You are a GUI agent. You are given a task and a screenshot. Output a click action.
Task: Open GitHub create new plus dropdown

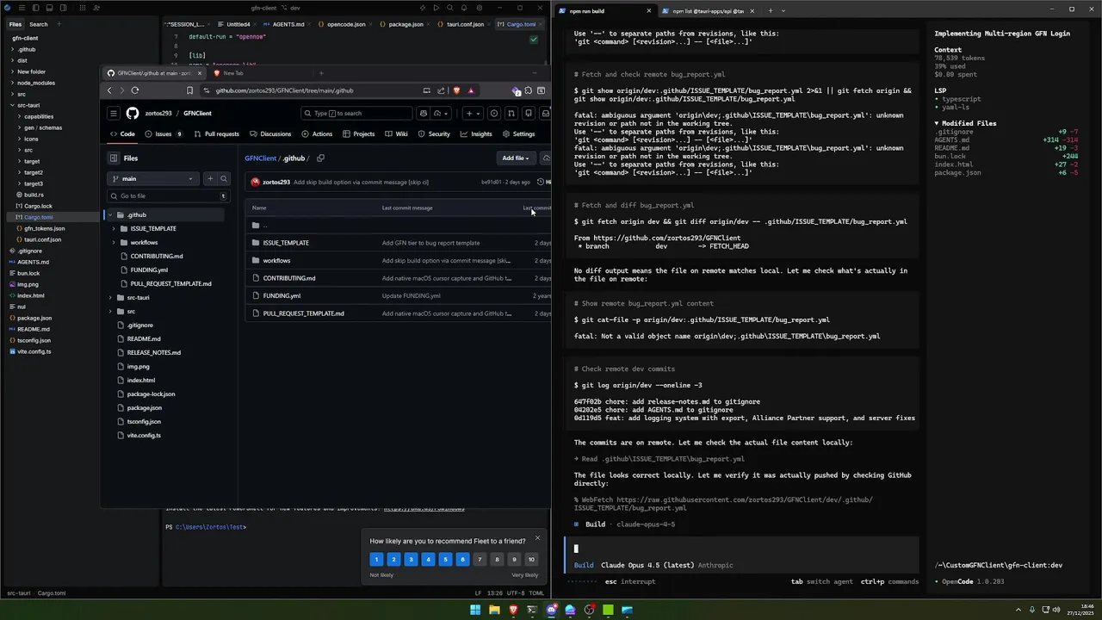point(473,113)
